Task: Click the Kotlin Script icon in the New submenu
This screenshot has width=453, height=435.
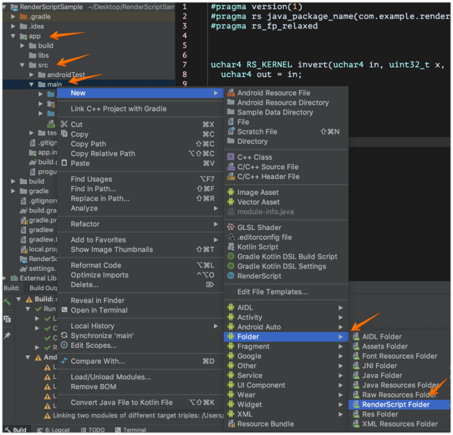Action: click(x=231, y=246)
